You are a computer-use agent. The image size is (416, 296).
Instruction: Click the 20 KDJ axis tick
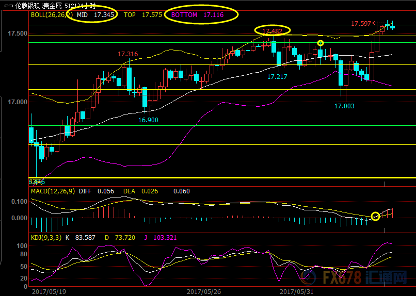[x=24, y=278]
